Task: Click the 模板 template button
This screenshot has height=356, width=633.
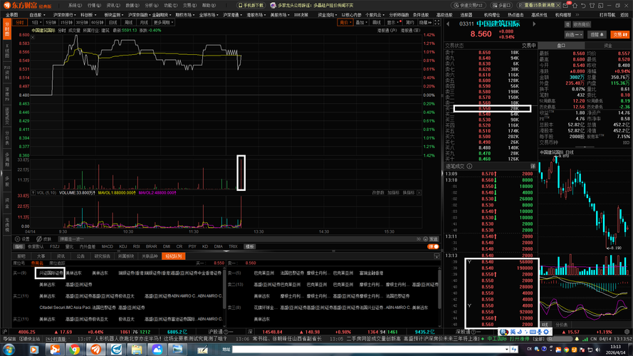Action: 250,246
